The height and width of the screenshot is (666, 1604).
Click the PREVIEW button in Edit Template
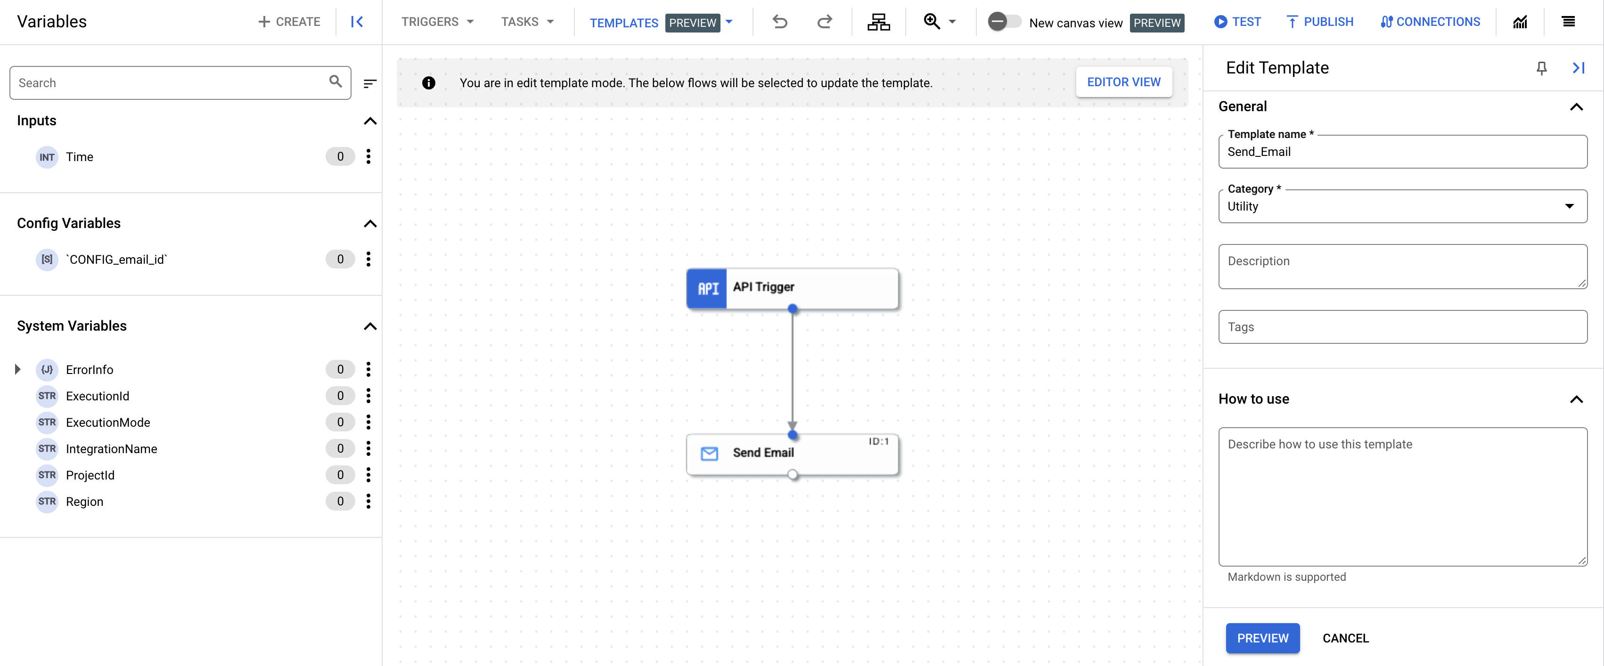pos(1263,638)
